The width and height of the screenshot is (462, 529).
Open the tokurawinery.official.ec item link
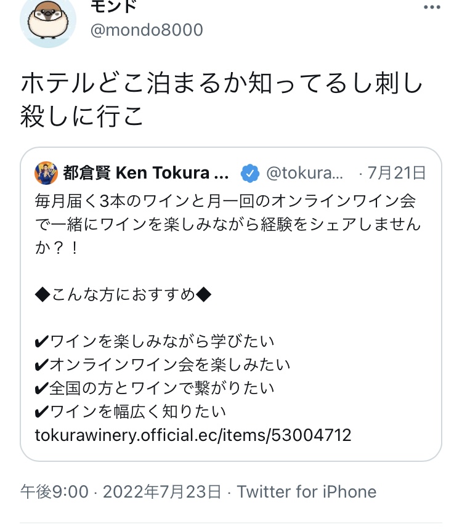coord(193,435)
